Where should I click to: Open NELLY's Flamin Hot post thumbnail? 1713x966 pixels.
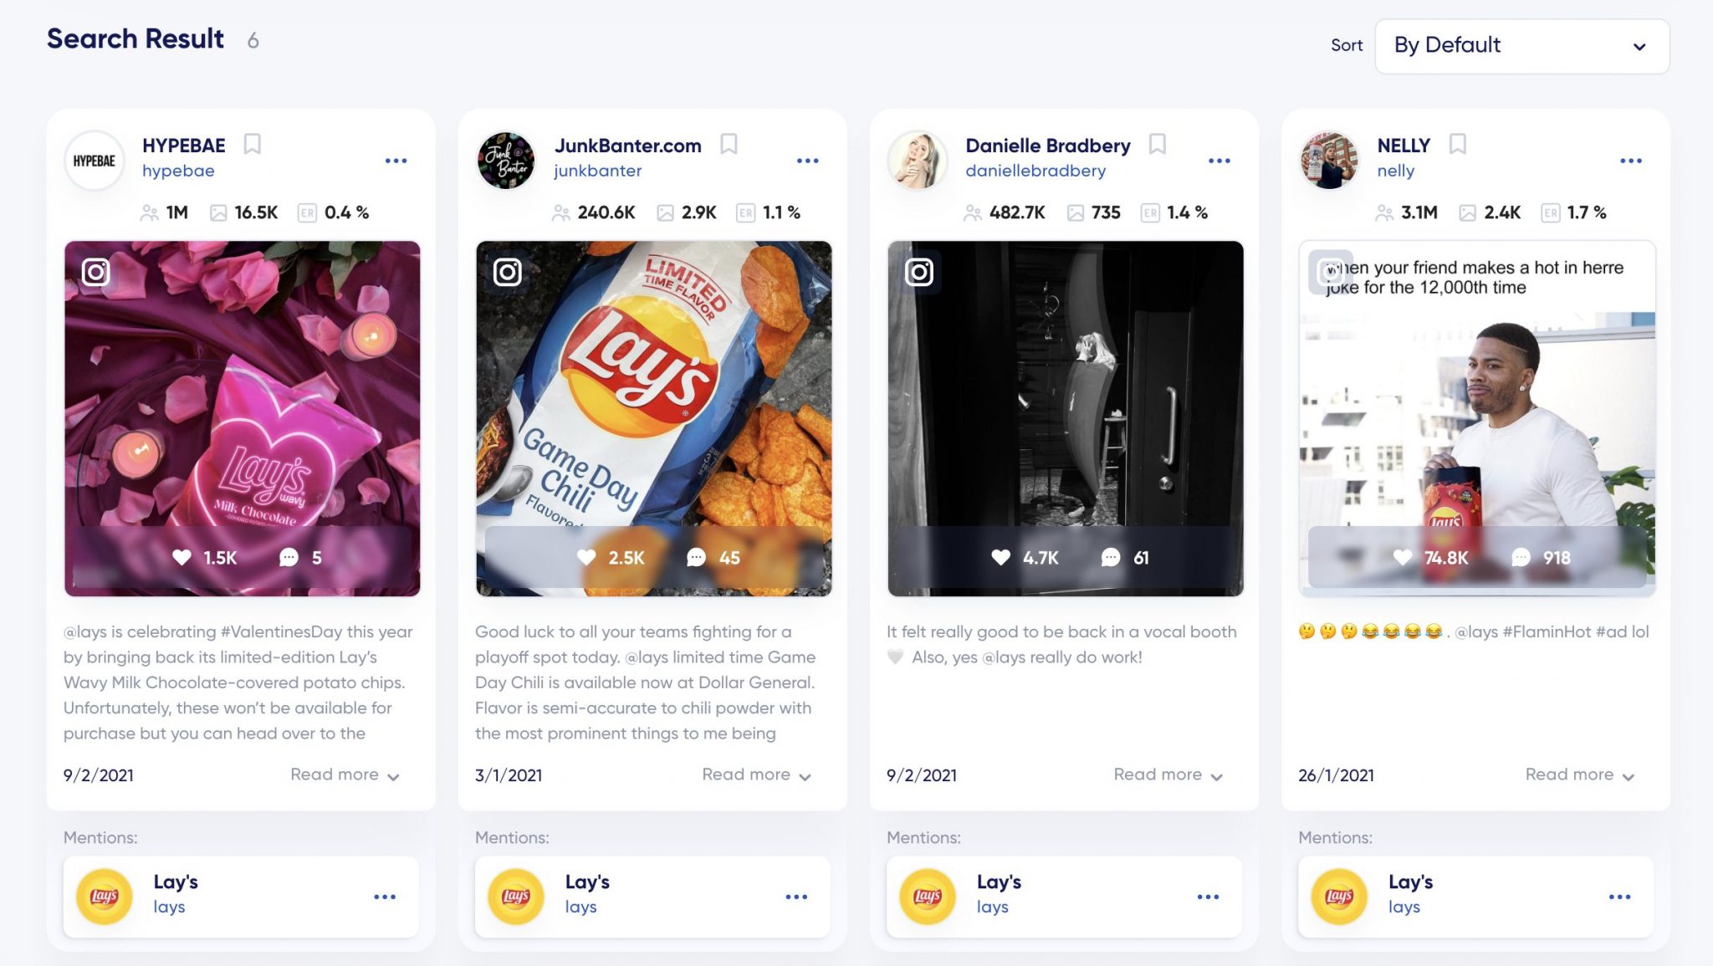pyautogui.click(x=1476, y=418)
